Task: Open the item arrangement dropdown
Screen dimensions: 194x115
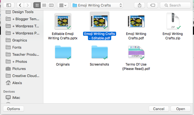Action: [62, 5]
